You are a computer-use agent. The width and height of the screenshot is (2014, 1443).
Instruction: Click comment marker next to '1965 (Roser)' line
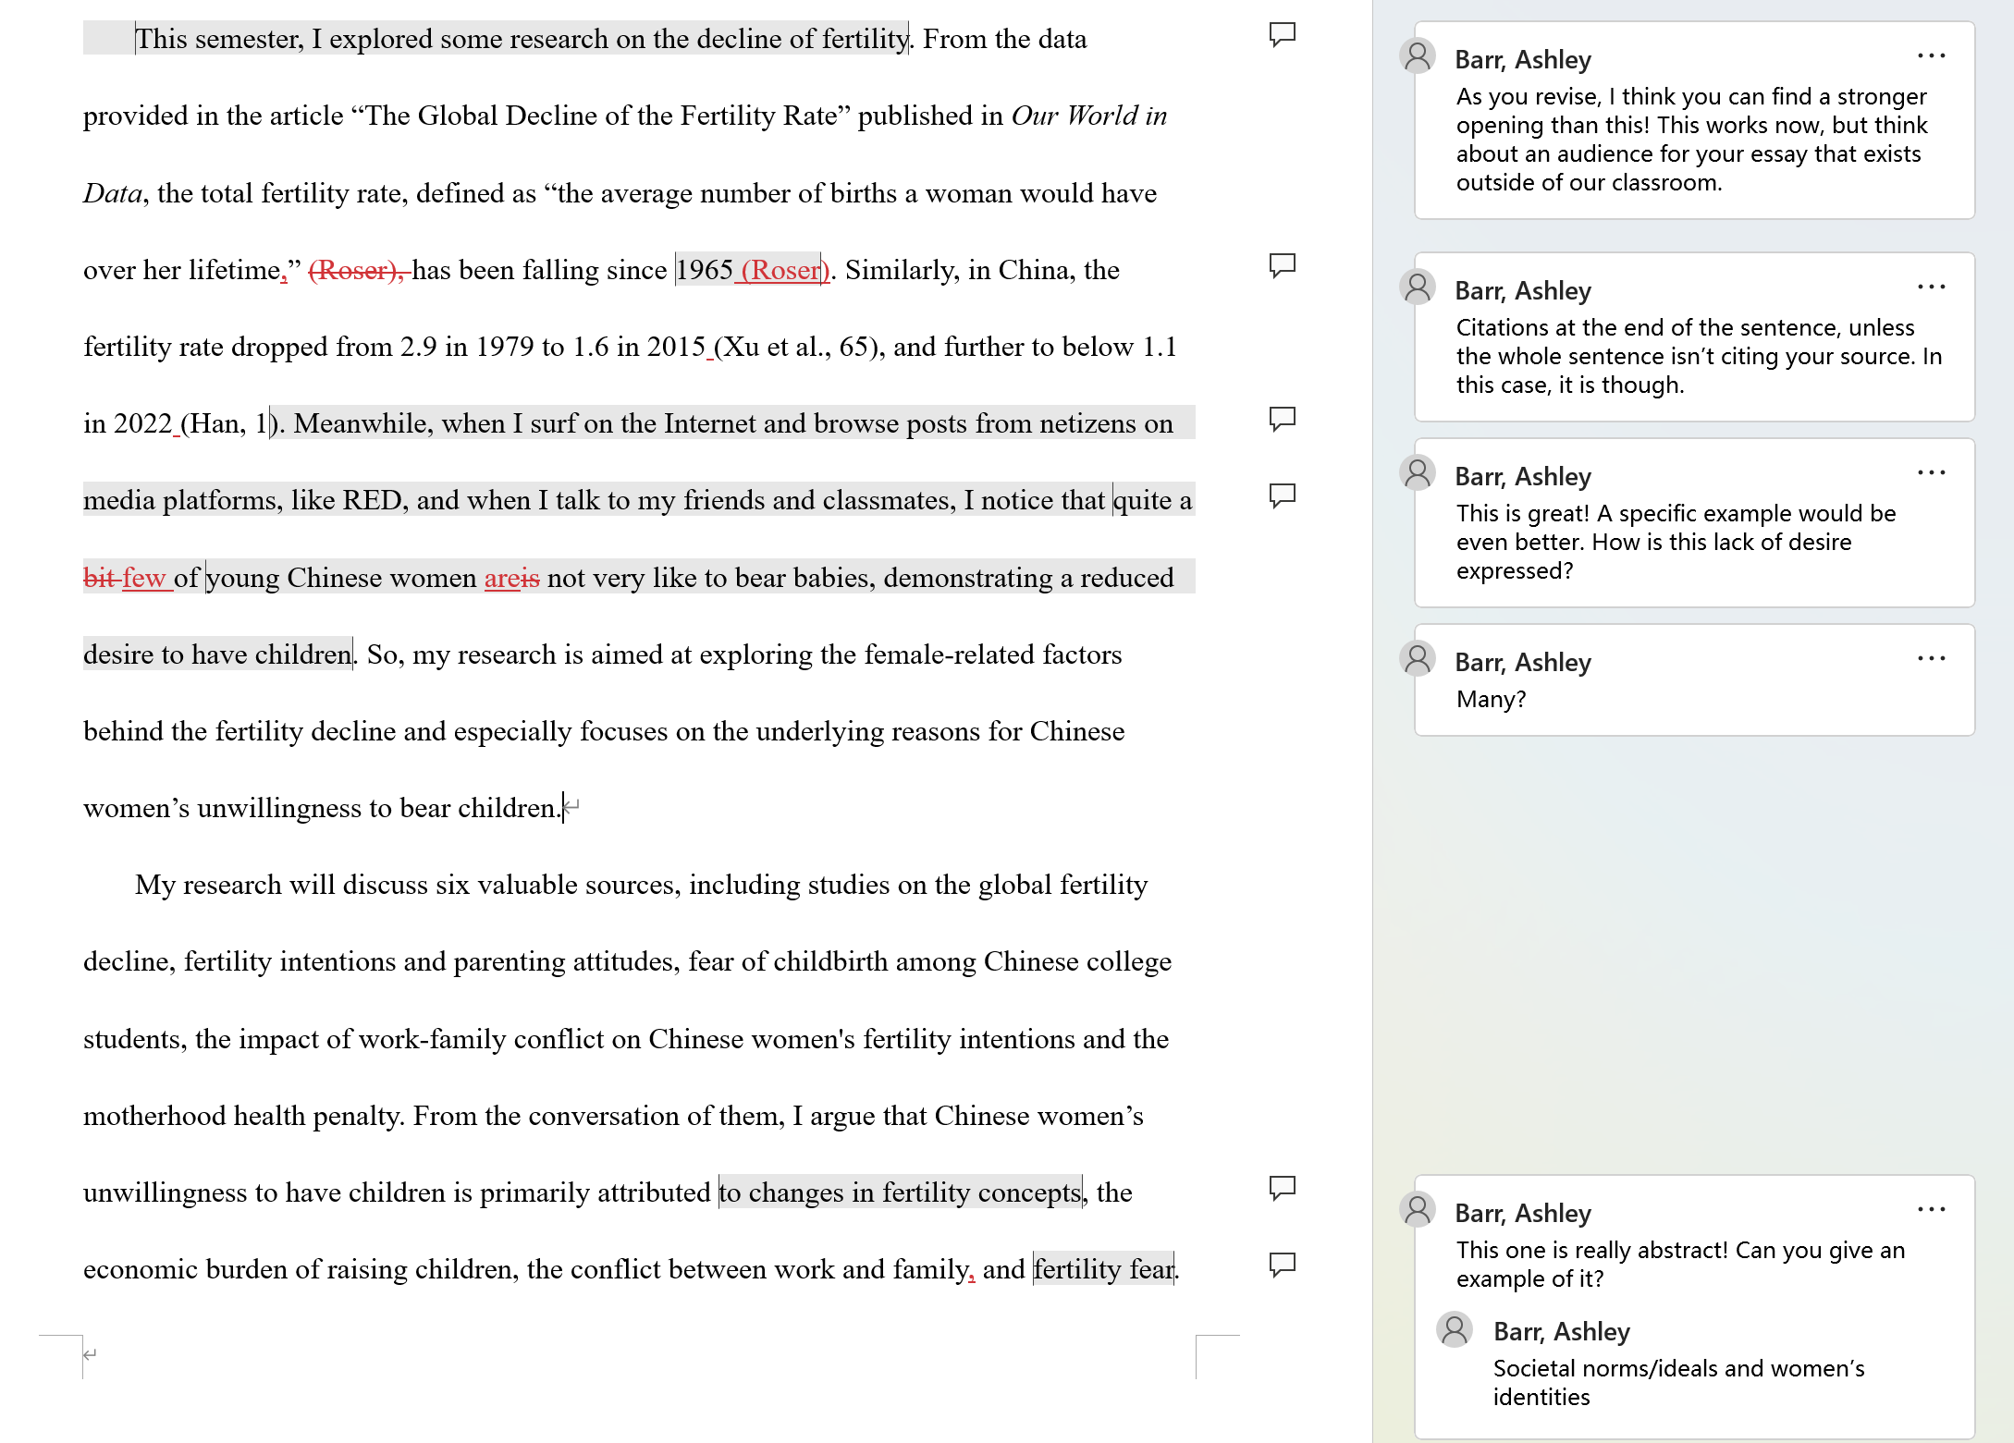pos(1282,266)
